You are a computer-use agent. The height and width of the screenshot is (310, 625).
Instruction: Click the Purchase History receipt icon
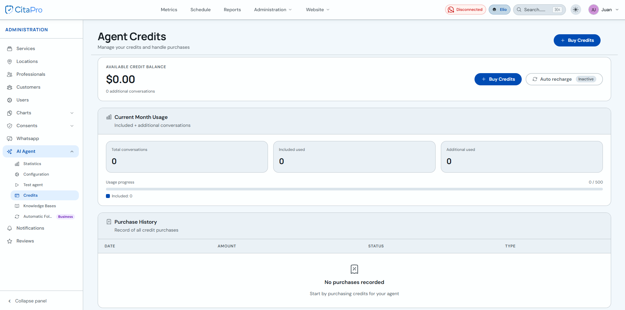coord(109,222)
